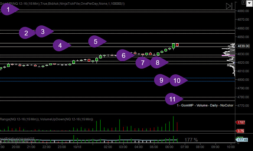Click the 177 % readout text
This screenshot has height=151, width=253.
(x=191, y=140)
